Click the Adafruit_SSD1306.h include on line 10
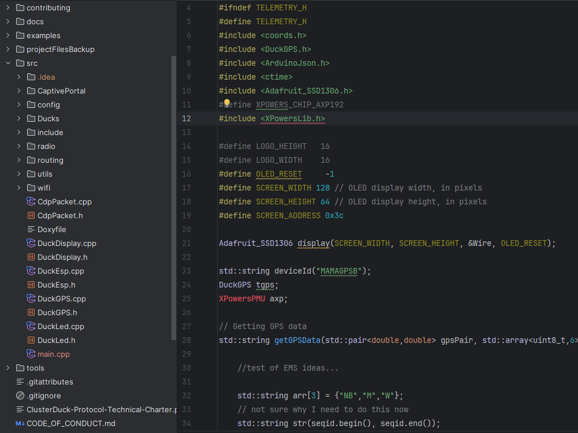 click(306, 91)
